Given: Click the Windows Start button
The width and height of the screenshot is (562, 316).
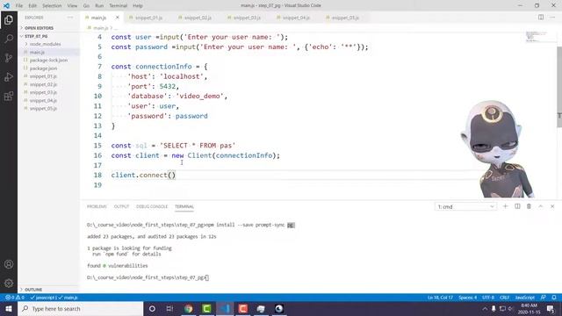Looking at the screenshot, I should (9, 308).
